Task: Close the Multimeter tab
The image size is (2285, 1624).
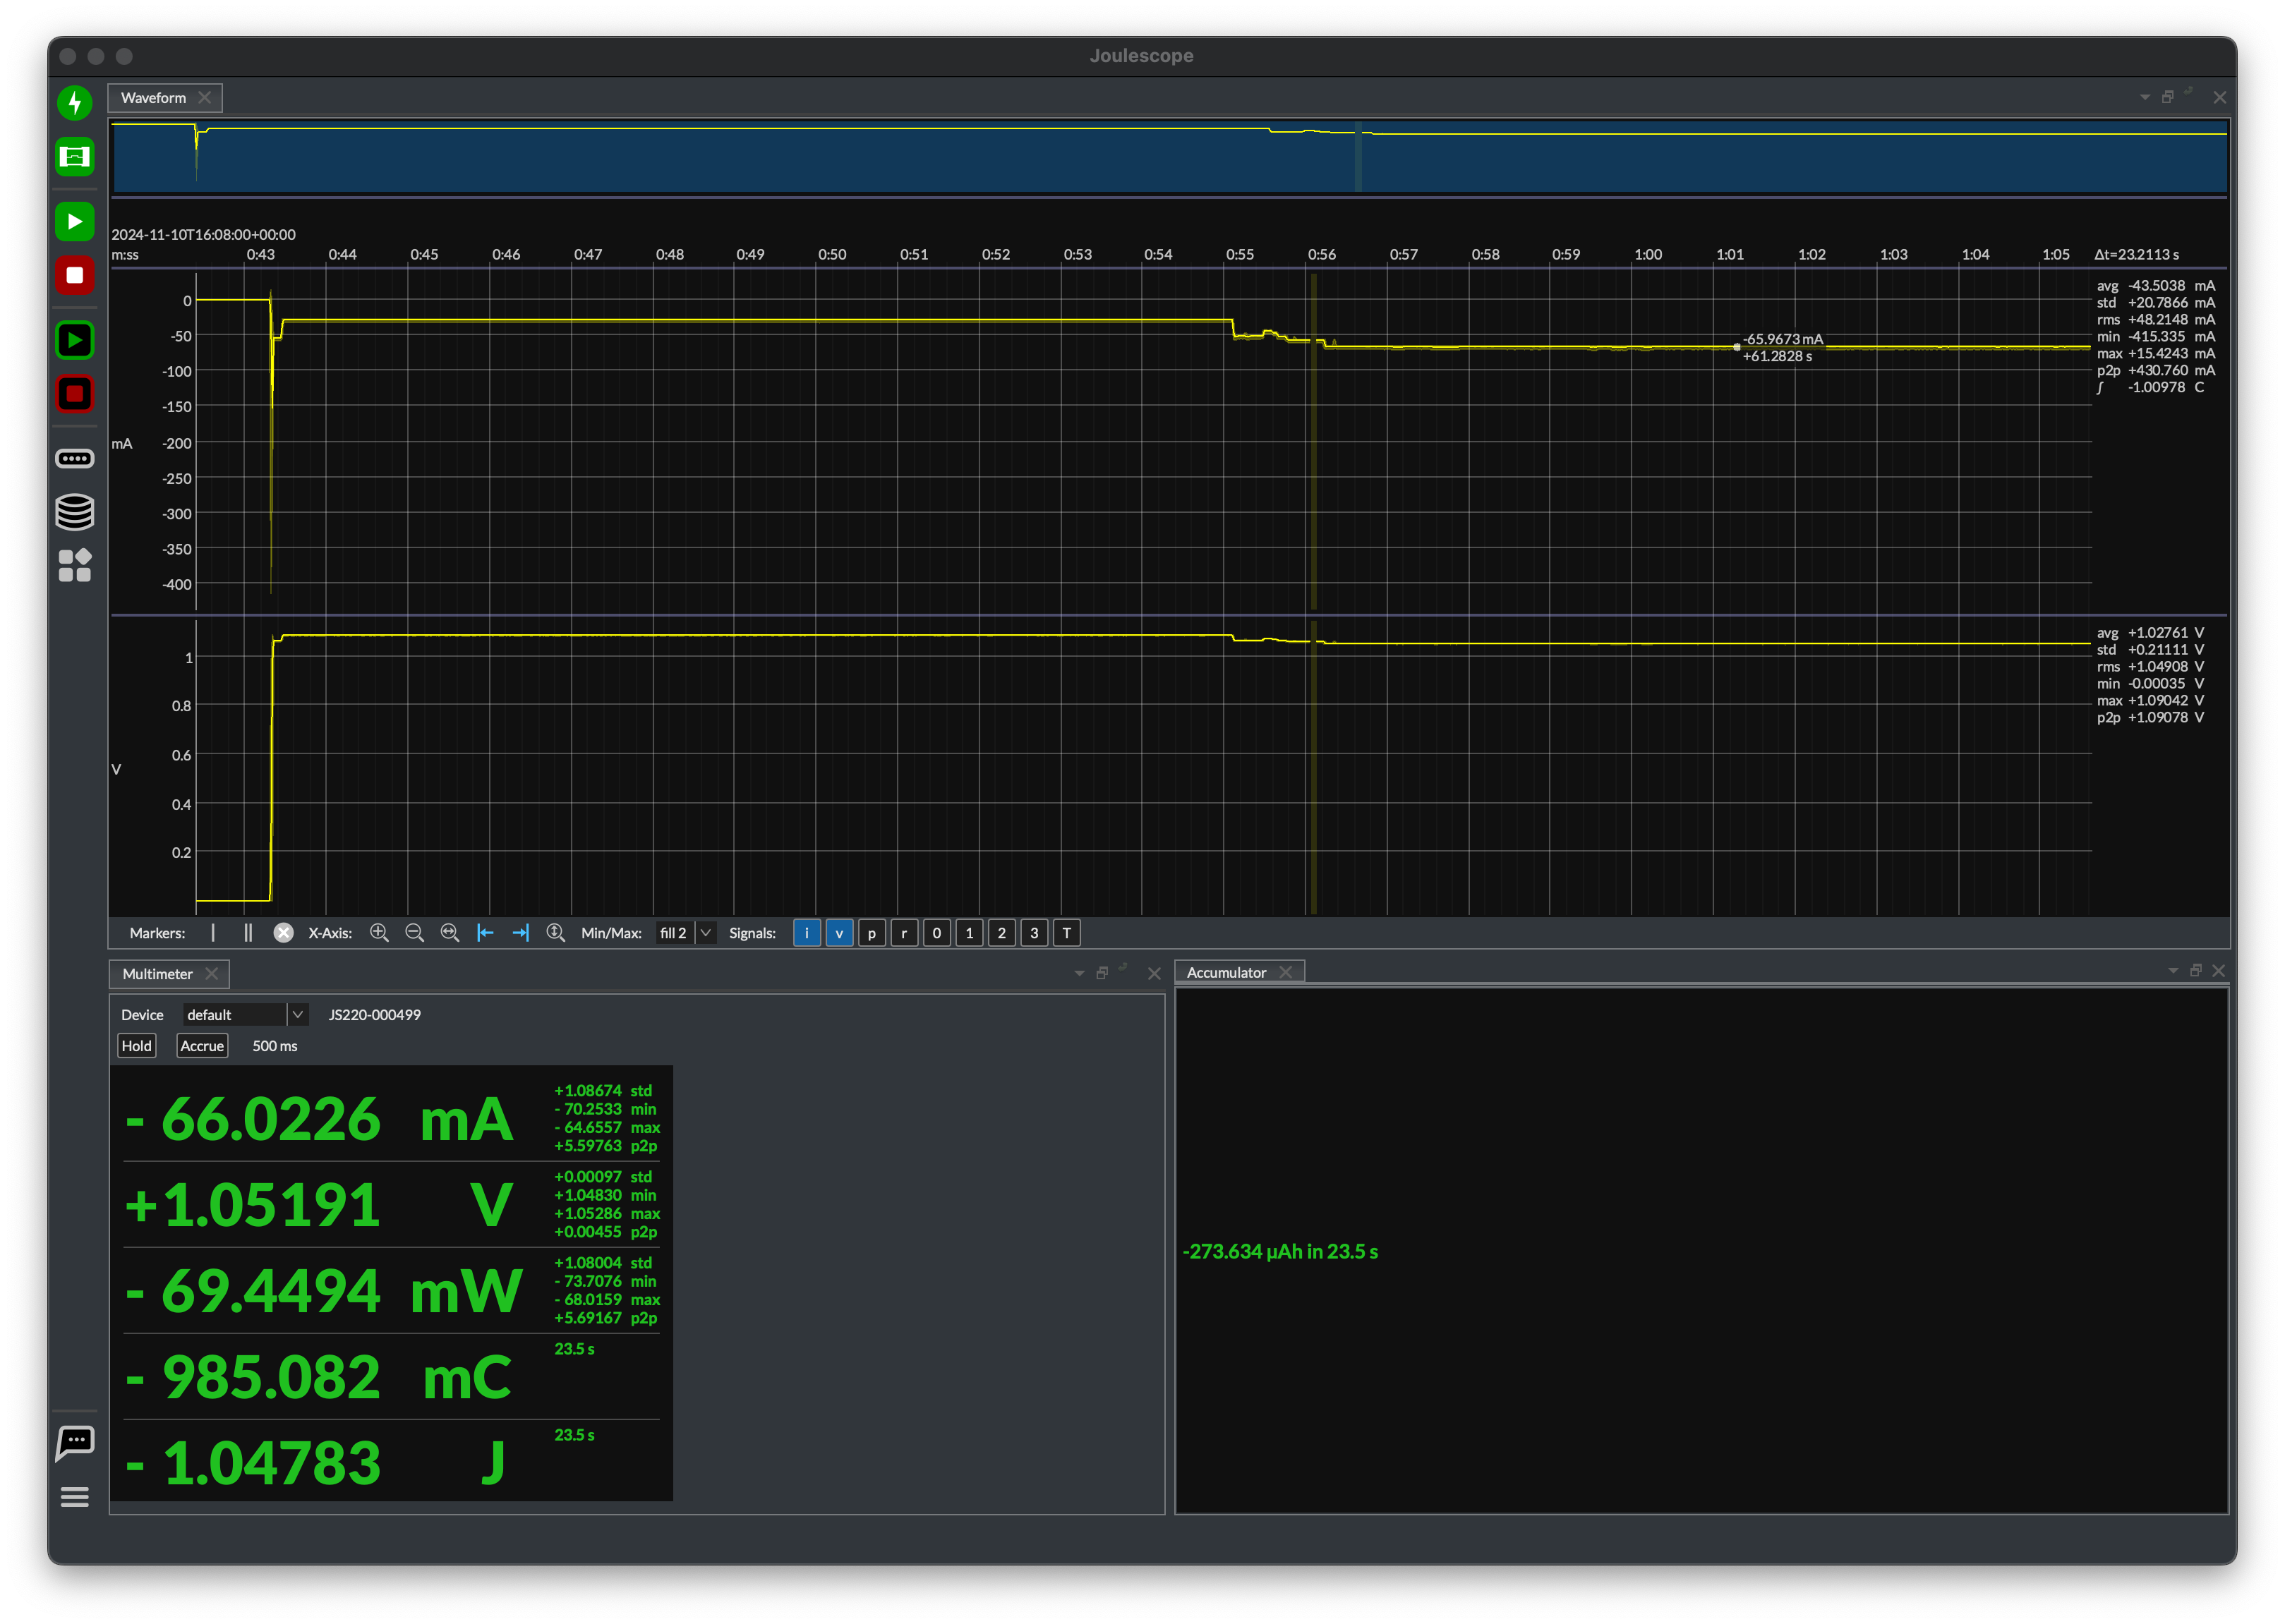Action: coord(212,974)
